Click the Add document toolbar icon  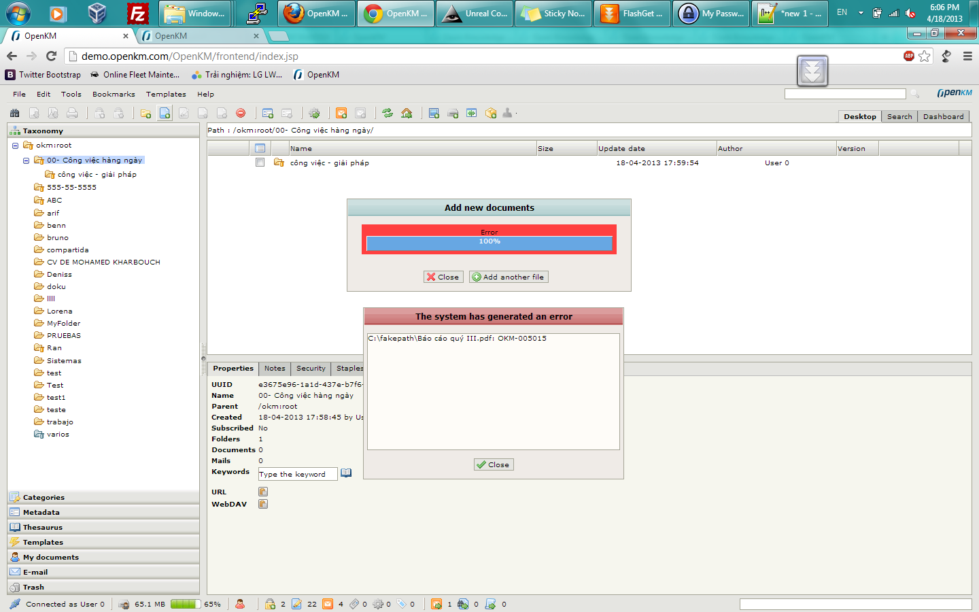pos(164,113)
